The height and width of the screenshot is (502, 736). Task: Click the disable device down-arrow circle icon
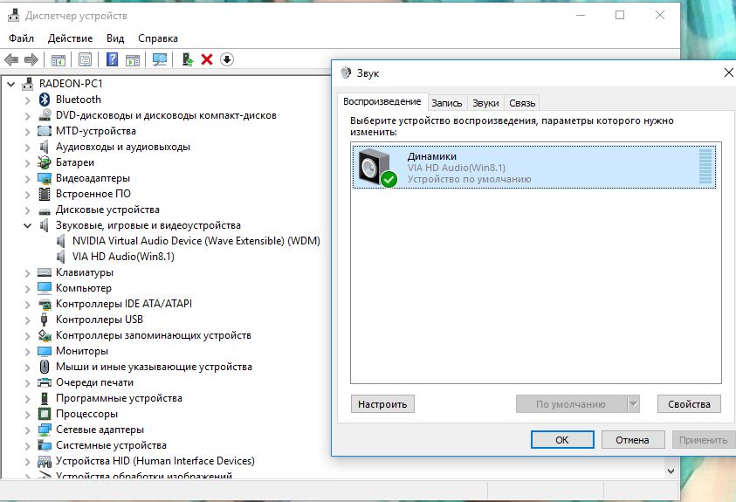coord(227,59)
